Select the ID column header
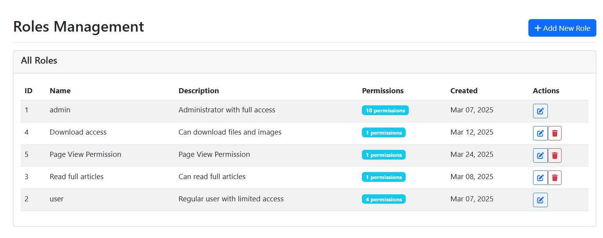This screenshot has height=238, width=603. click(x=29, y=91)
